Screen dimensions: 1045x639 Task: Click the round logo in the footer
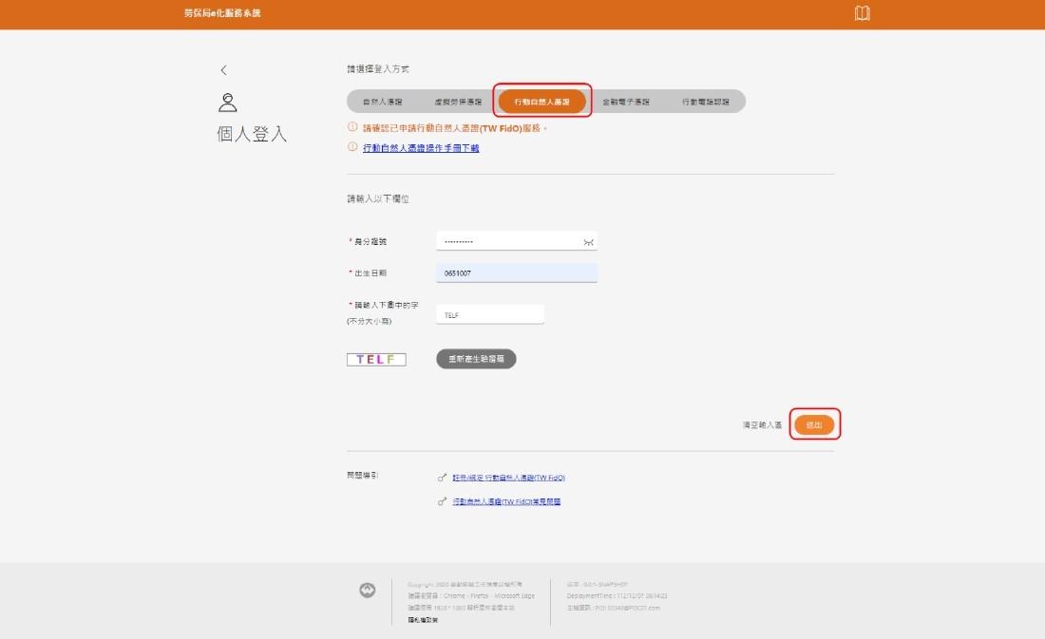368,590
